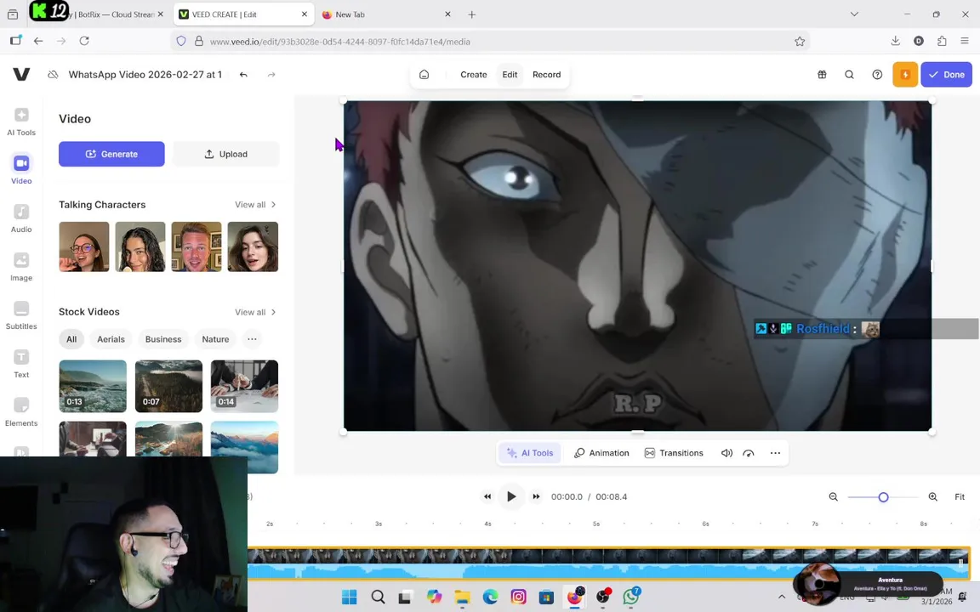Viewport: 980px width, 612px height.
Task: Redo the last edit
Action: 271,74
